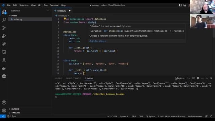Open the Json extension round icon

[x=4, y=76]
